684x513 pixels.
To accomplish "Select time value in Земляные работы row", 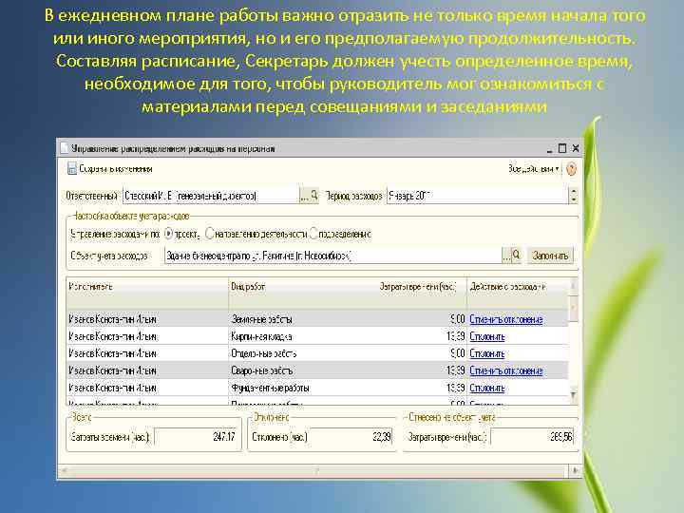I will [x=457, y=319].
